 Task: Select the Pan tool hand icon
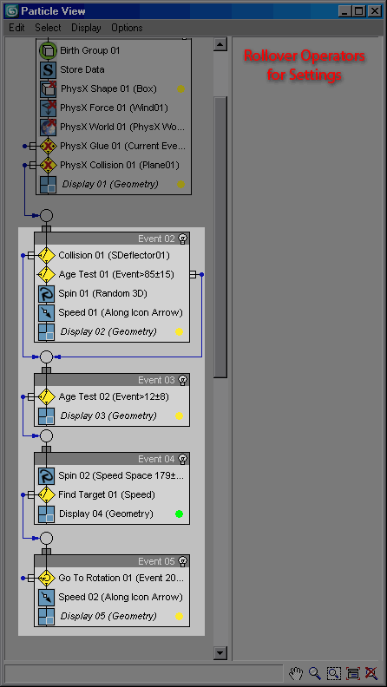(x=296, y=672)
